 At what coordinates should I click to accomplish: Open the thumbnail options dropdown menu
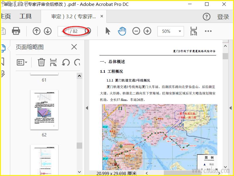pos(22,62)
